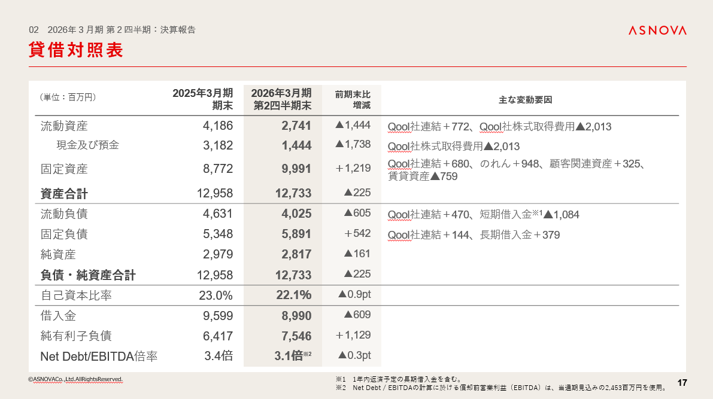Click the 借入金 change value ▲609
The image size is (713, 399).
(x=354, y=315)
